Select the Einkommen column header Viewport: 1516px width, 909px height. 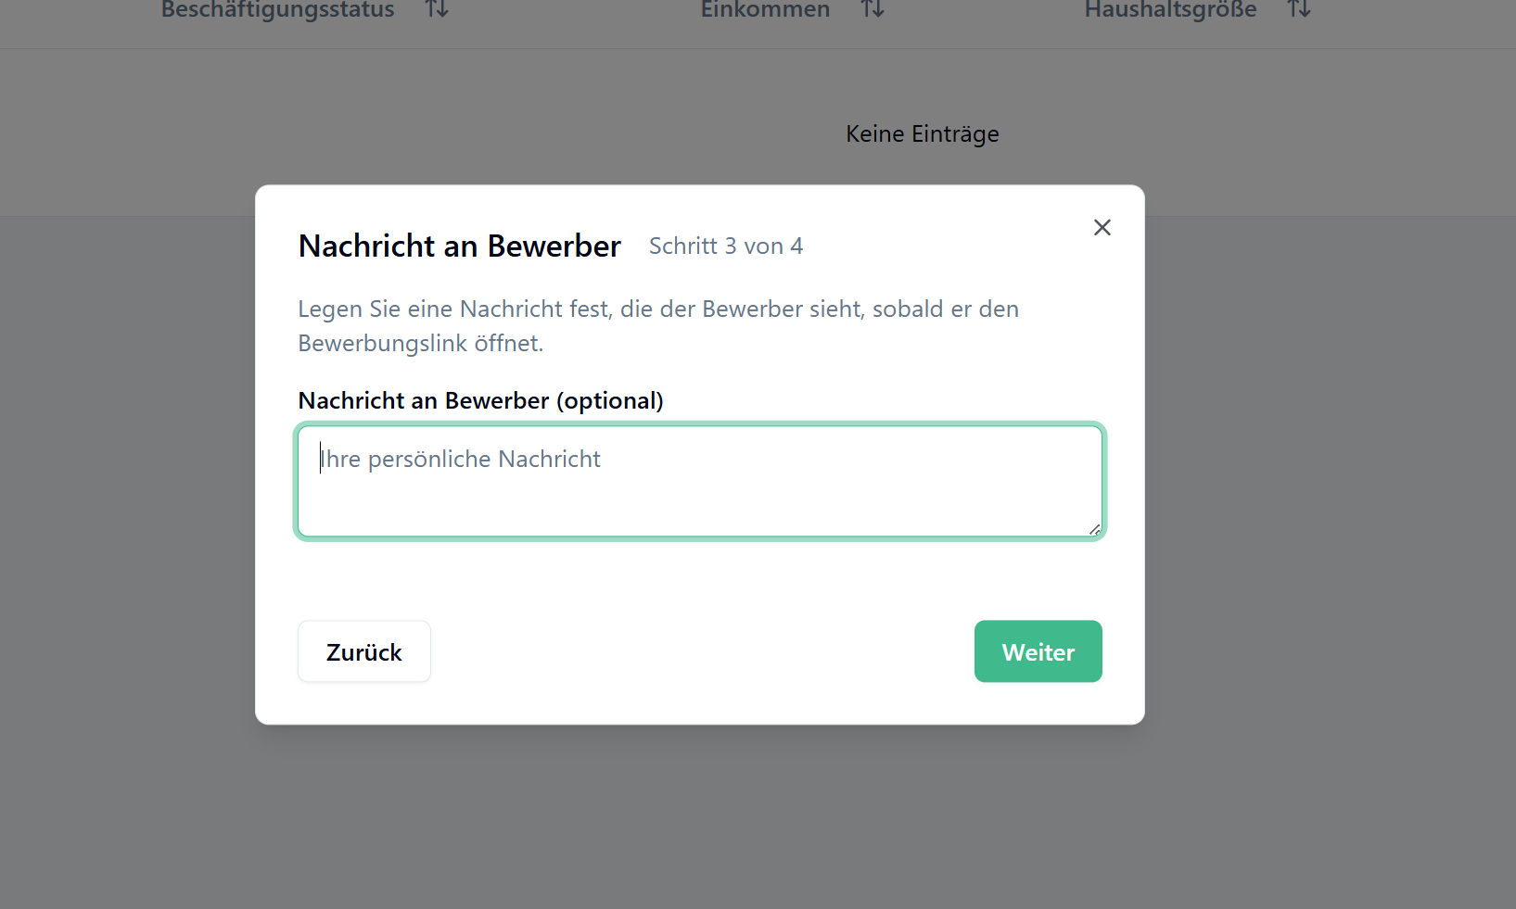764,10
